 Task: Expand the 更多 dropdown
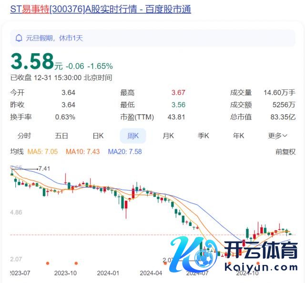277,136
